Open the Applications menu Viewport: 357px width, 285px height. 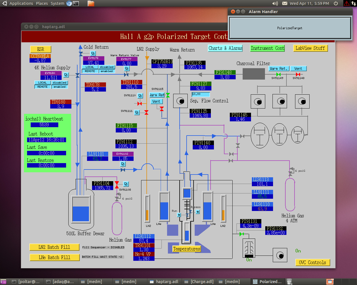(x=21, y=3)
